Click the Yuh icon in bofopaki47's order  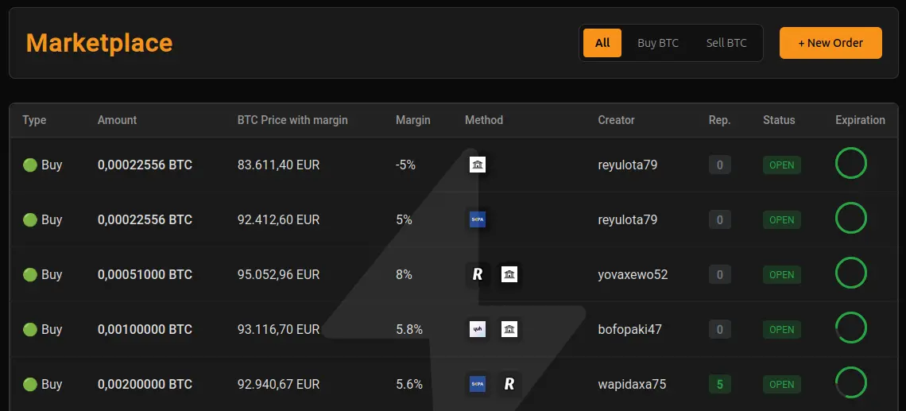click(x=478, y=329)
